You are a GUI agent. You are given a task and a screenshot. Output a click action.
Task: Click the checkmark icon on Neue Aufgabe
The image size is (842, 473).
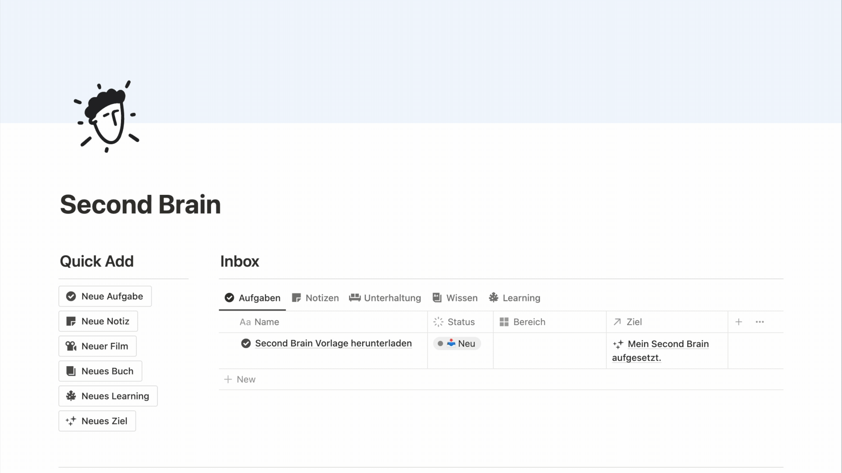71,296
